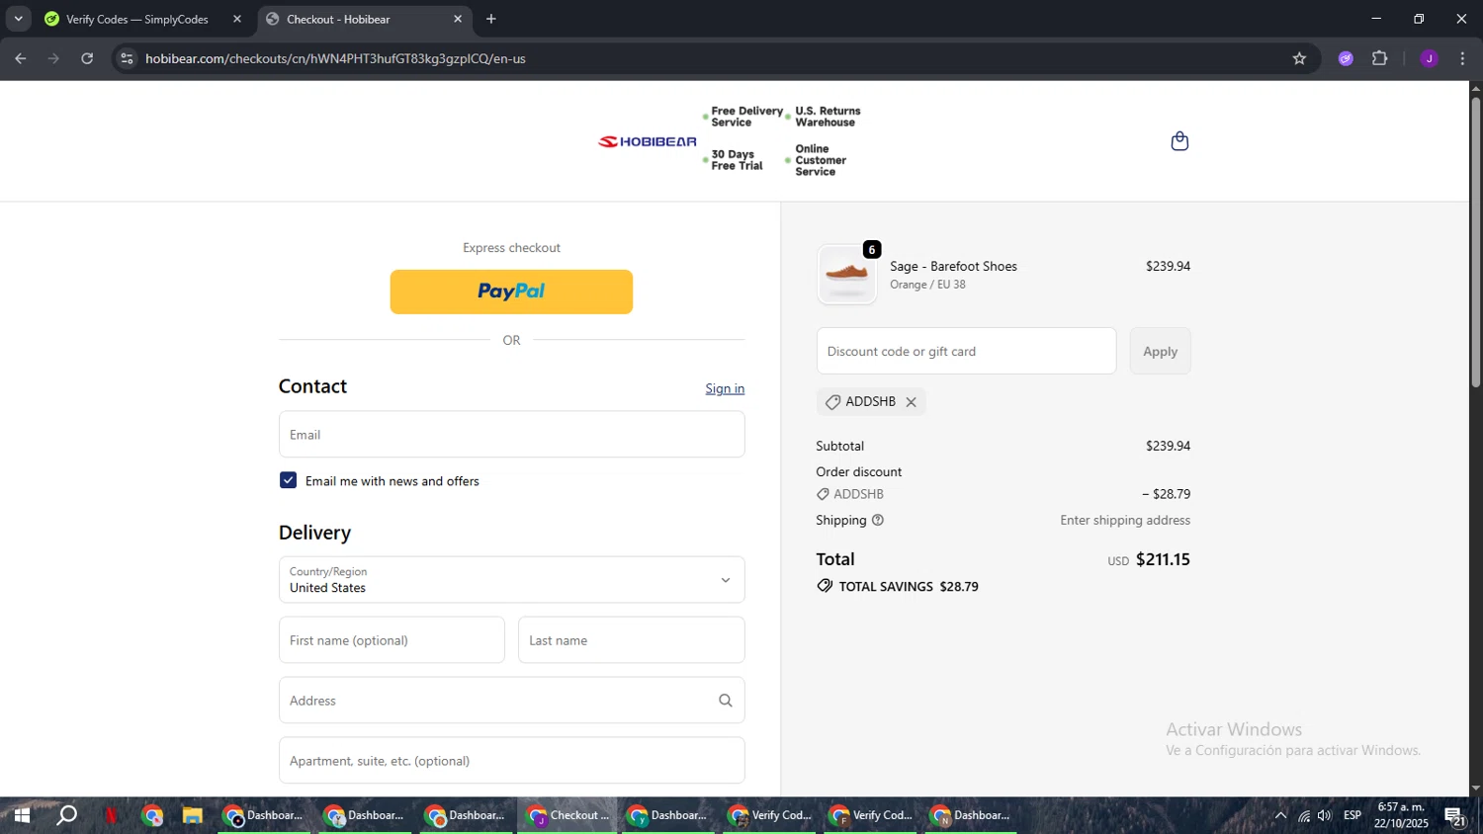Open the shopping cart bag icon
Image resolution: width=1483 pixels, height=834 pixels.
tap(1179, 141)
